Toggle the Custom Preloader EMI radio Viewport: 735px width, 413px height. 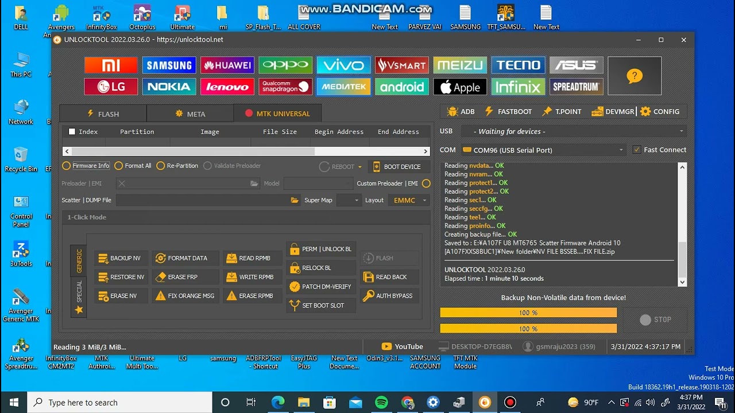tap(426, 184)
